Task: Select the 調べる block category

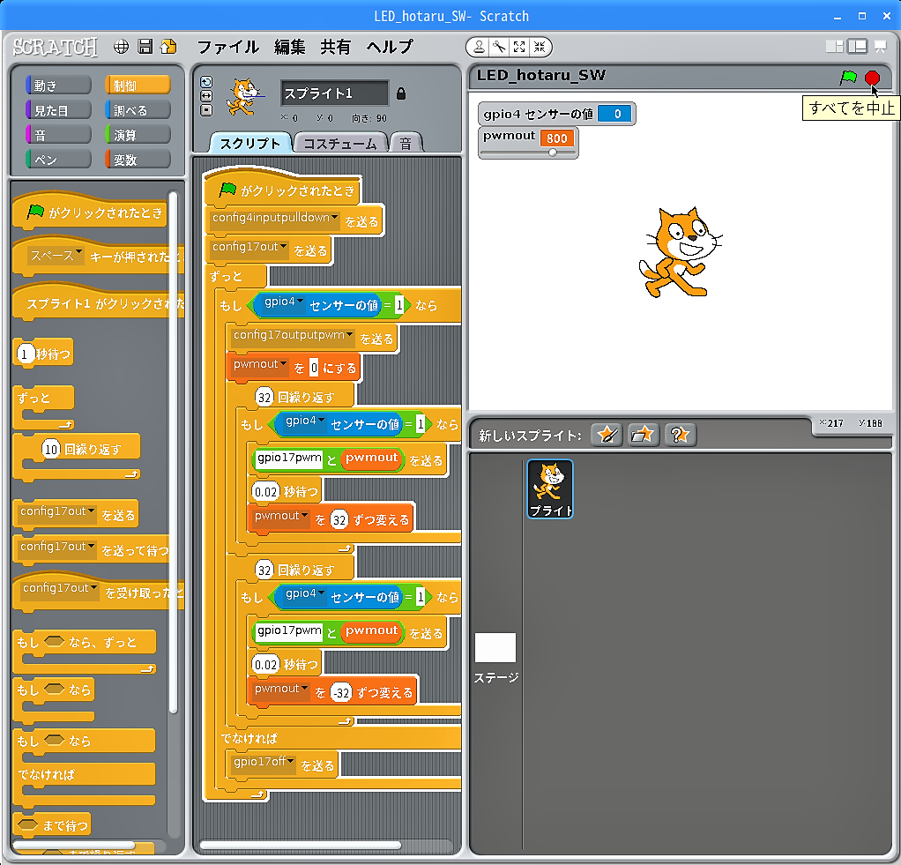Action: pos(138,110)
